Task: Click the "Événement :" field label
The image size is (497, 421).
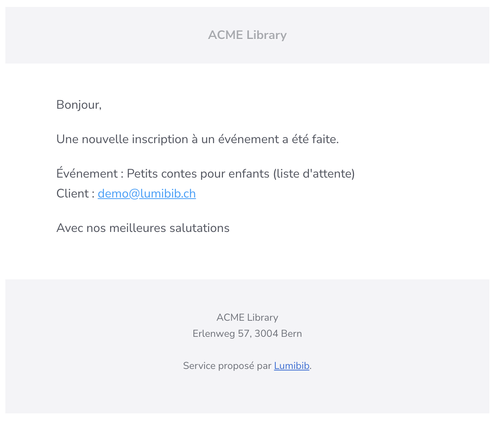Action: 90,174
